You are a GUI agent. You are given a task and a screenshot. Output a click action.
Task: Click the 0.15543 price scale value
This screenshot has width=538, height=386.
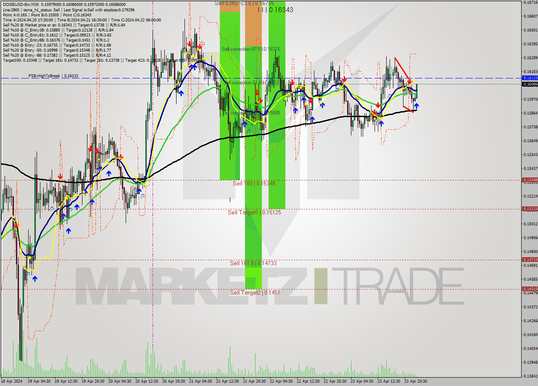pos(530,155)
